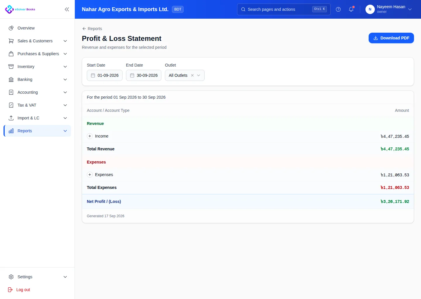The width and height of the screenshot is (421, 299).
Task: Focus the Search pages and actions box
Action: (284, 9)
